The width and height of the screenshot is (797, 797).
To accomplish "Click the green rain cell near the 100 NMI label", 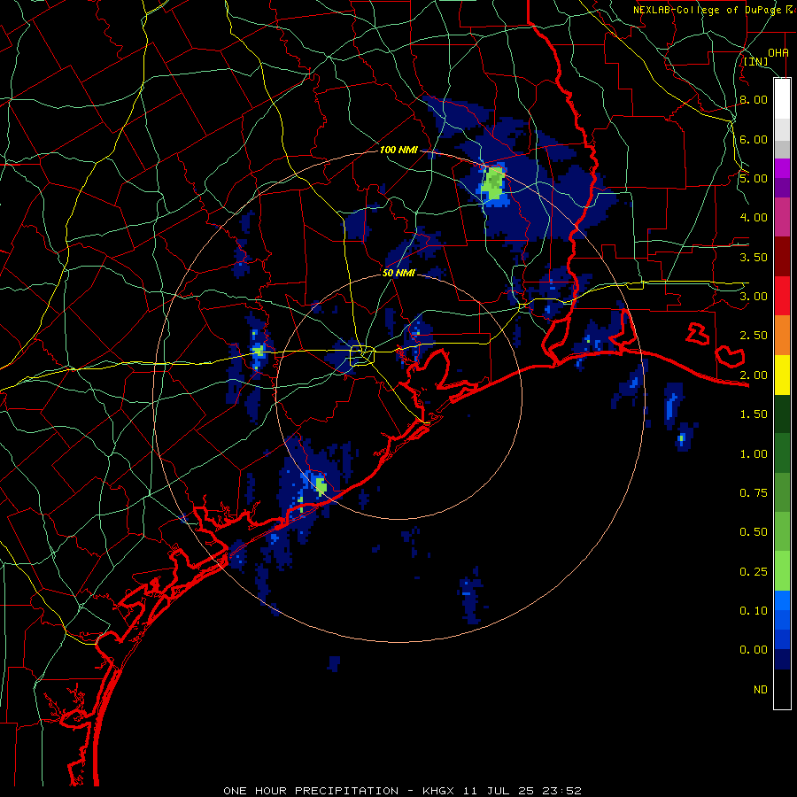I will [492, 184].
